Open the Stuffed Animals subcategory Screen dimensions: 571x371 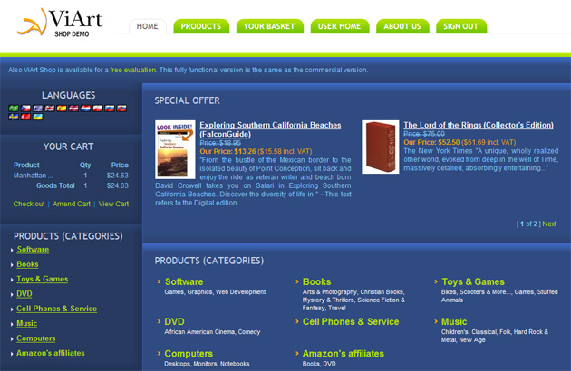pyautogui.click(x=499, y=296)
